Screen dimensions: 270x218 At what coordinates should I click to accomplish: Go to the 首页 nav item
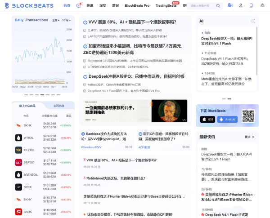[67, 6]
